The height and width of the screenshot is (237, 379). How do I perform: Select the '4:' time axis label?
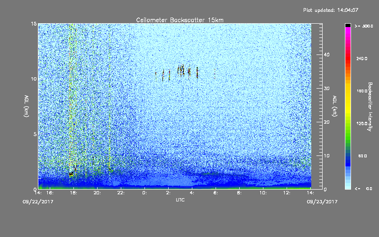pyautogui.click(x=192, y=193)
